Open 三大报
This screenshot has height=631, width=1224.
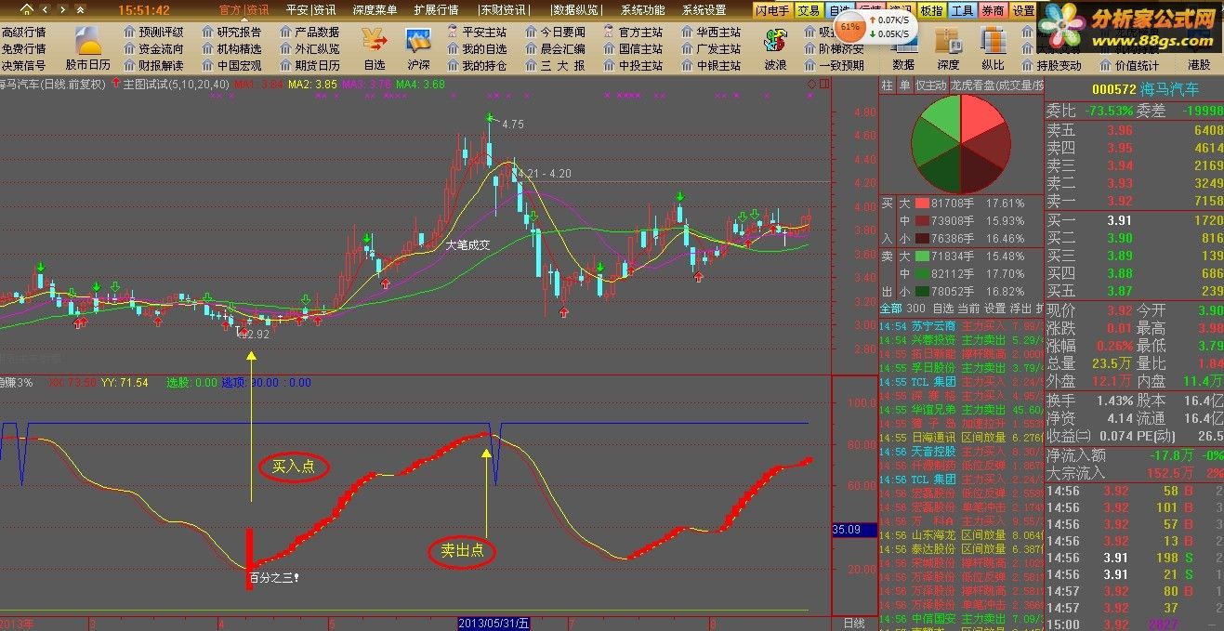(555, 65)
